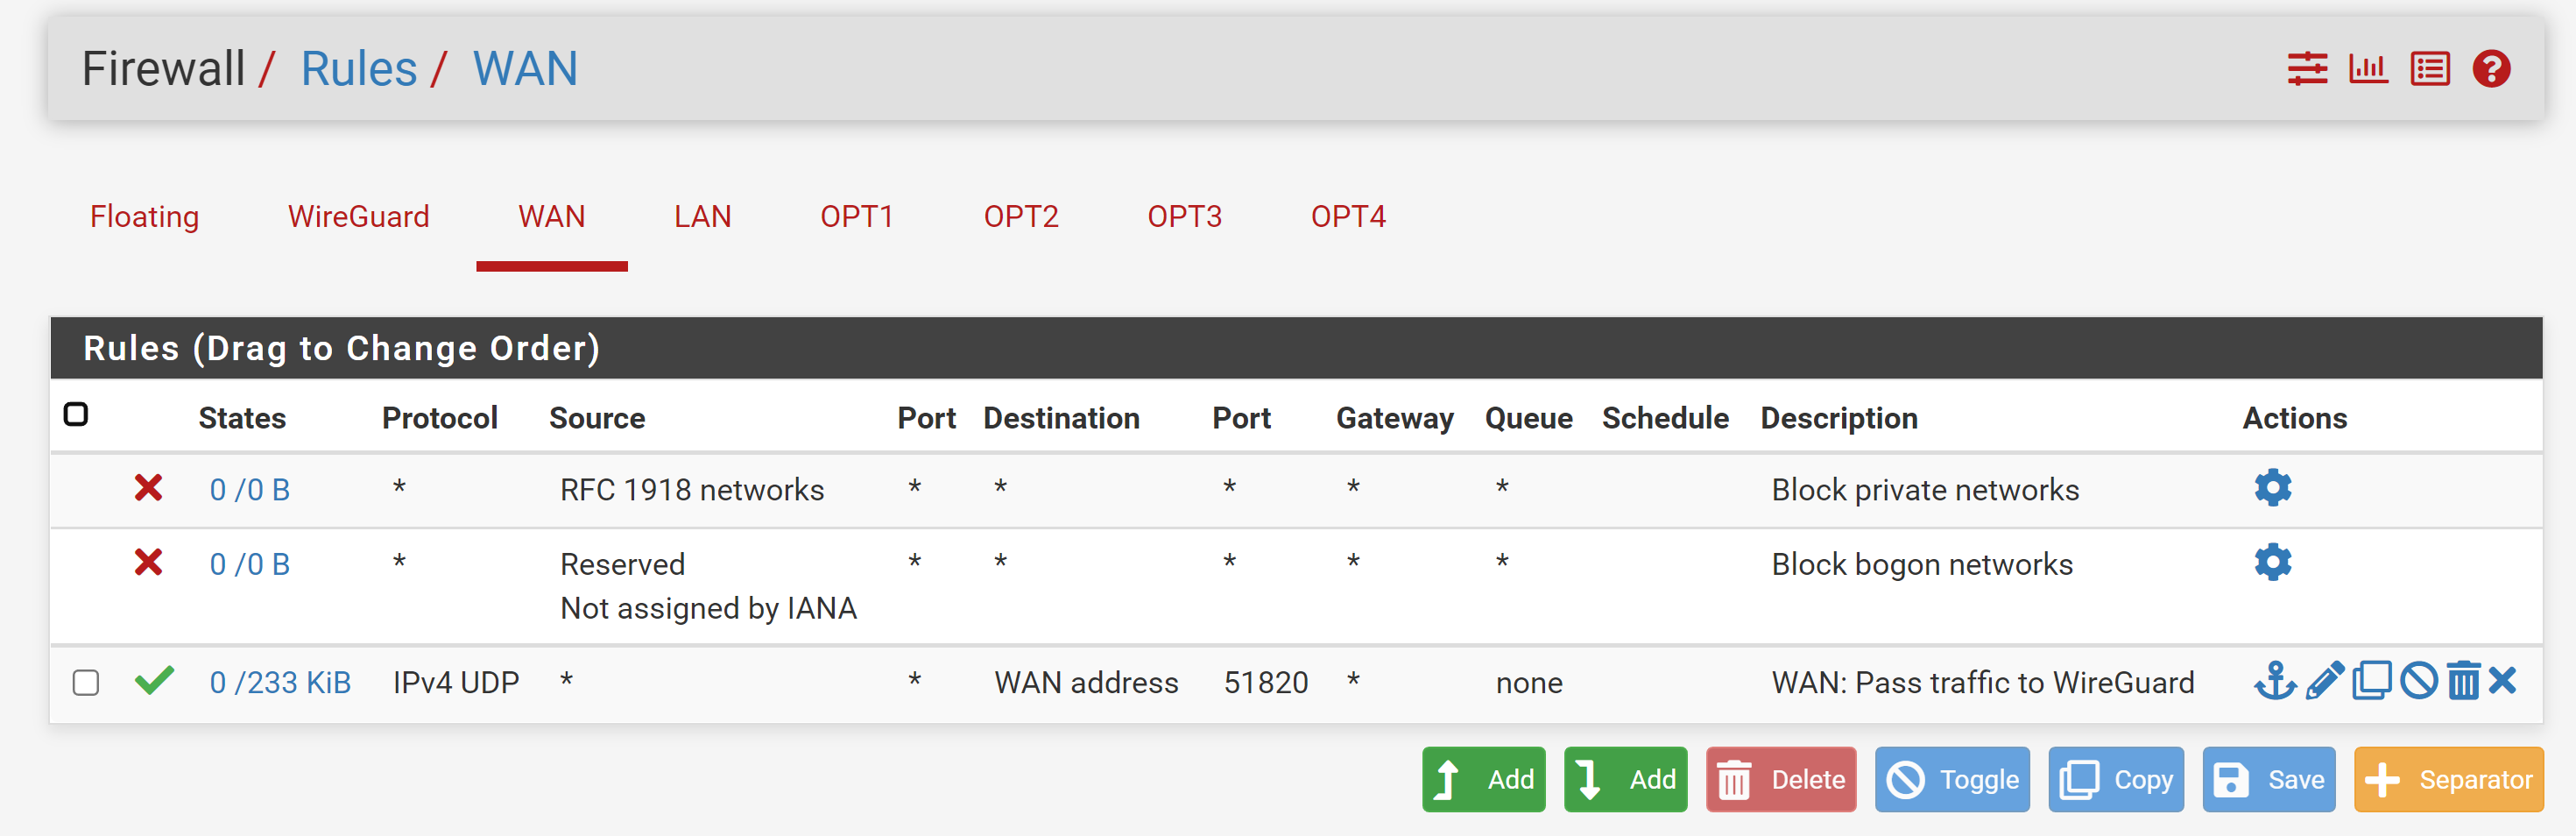Click the Save button
Viewport: 2576px width, 836px height.
pos(2268,779)
